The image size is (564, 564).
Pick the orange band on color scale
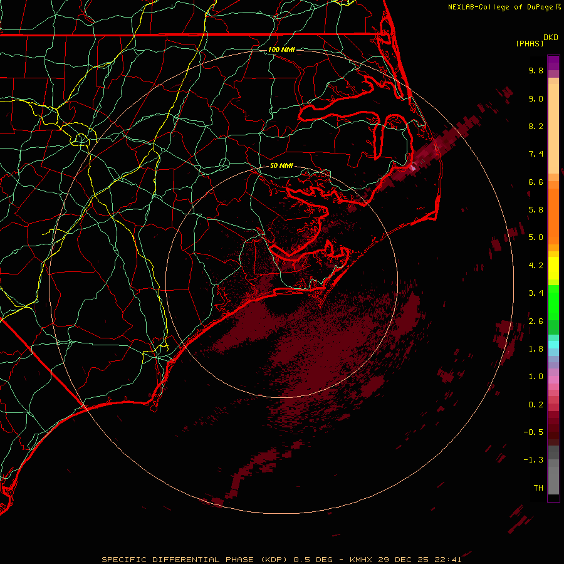click(553, 216)
